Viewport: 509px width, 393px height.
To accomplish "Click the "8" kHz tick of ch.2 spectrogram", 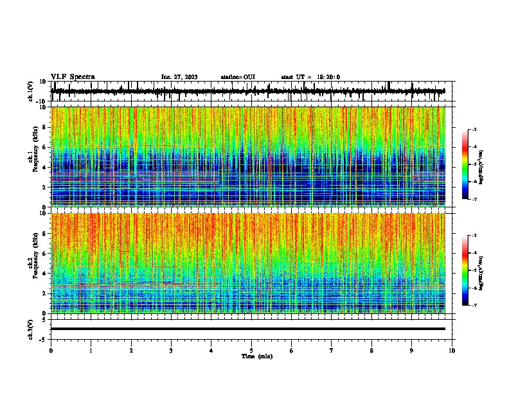I will click(x=44, y=234).
